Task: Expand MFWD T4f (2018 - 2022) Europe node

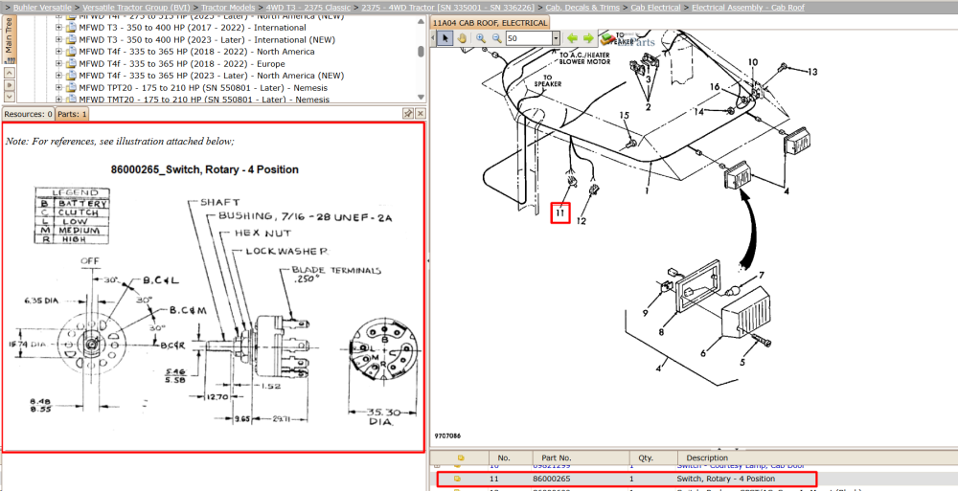Action: coord(58,63)
